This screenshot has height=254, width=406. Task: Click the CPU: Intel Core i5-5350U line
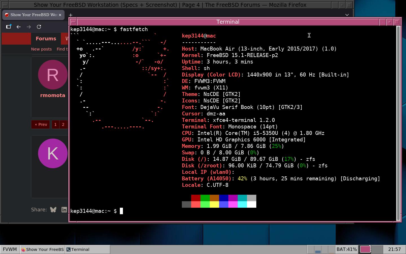[x=253, y=133]
